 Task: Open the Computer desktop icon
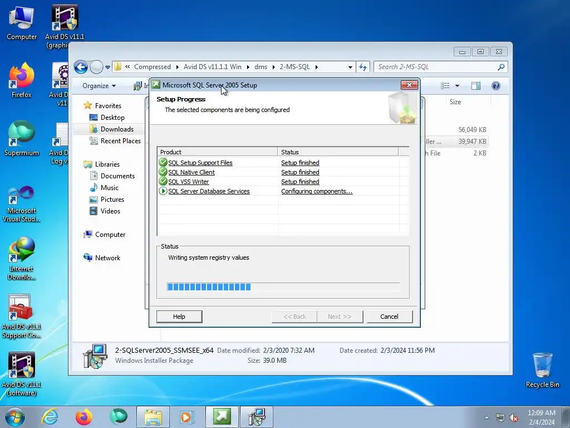[x=22, y=23]
